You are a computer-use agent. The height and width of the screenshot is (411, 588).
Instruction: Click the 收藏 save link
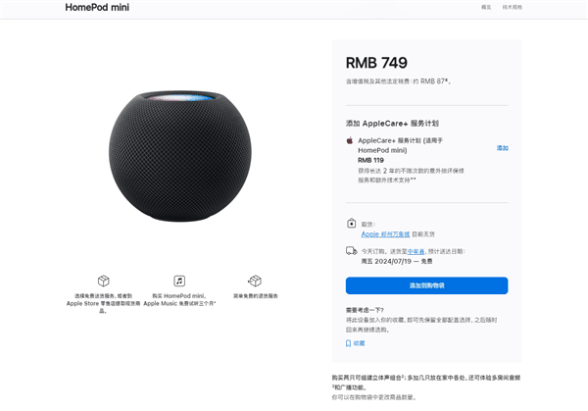[x=359, y=343]
